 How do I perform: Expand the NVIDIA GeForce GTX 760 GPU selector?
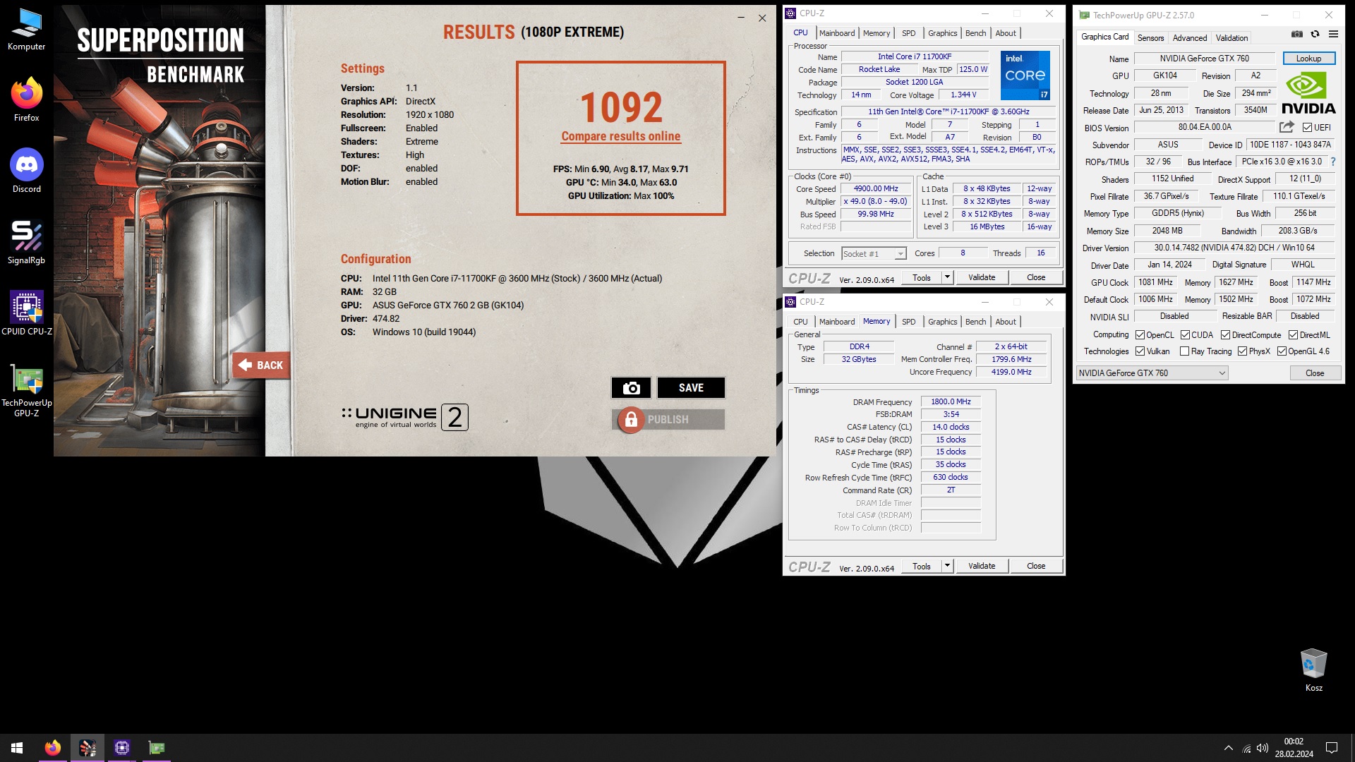tap(1152, 373)
